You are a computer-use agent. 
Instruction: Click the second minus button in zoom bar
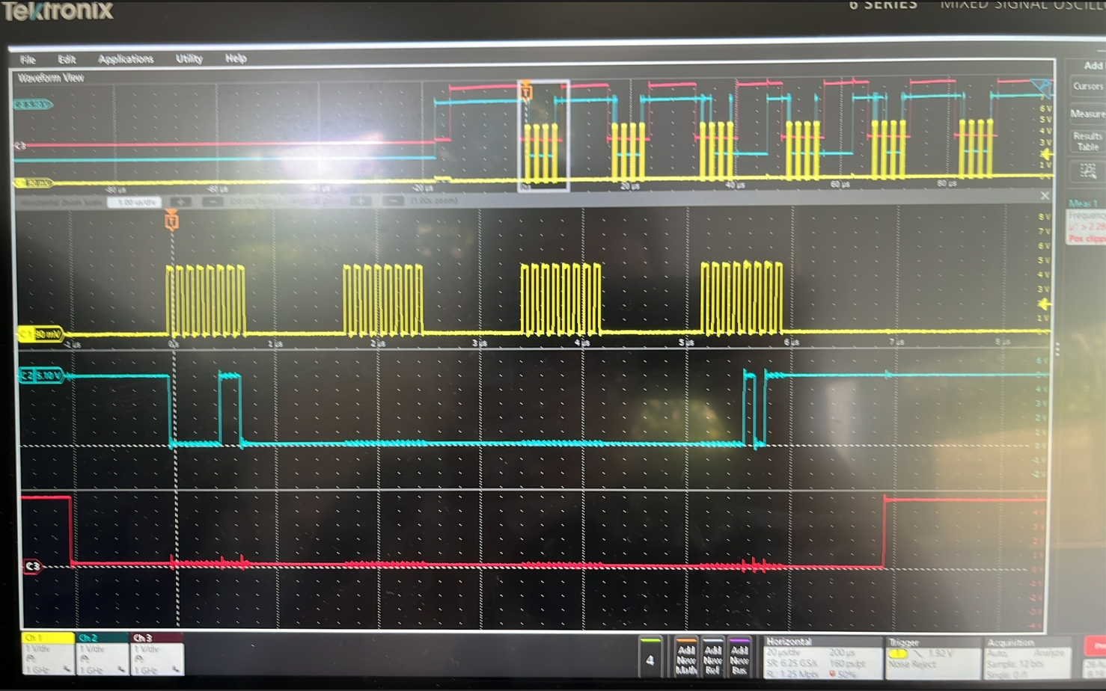(x=393, y=201)
